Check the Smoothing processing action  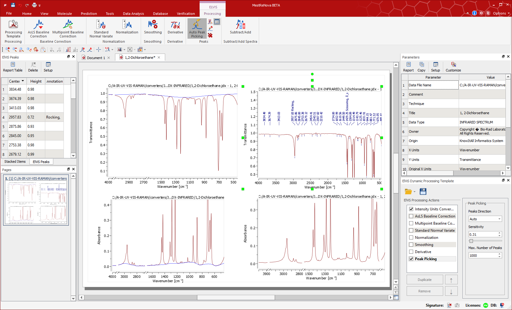411,245
